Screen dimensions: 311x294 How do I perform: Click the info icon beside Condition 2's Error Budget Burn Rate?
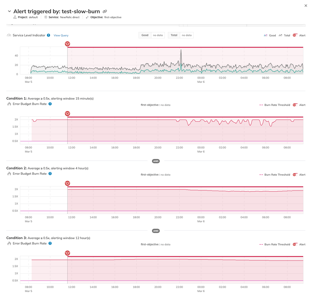click(x=50, y=174)
